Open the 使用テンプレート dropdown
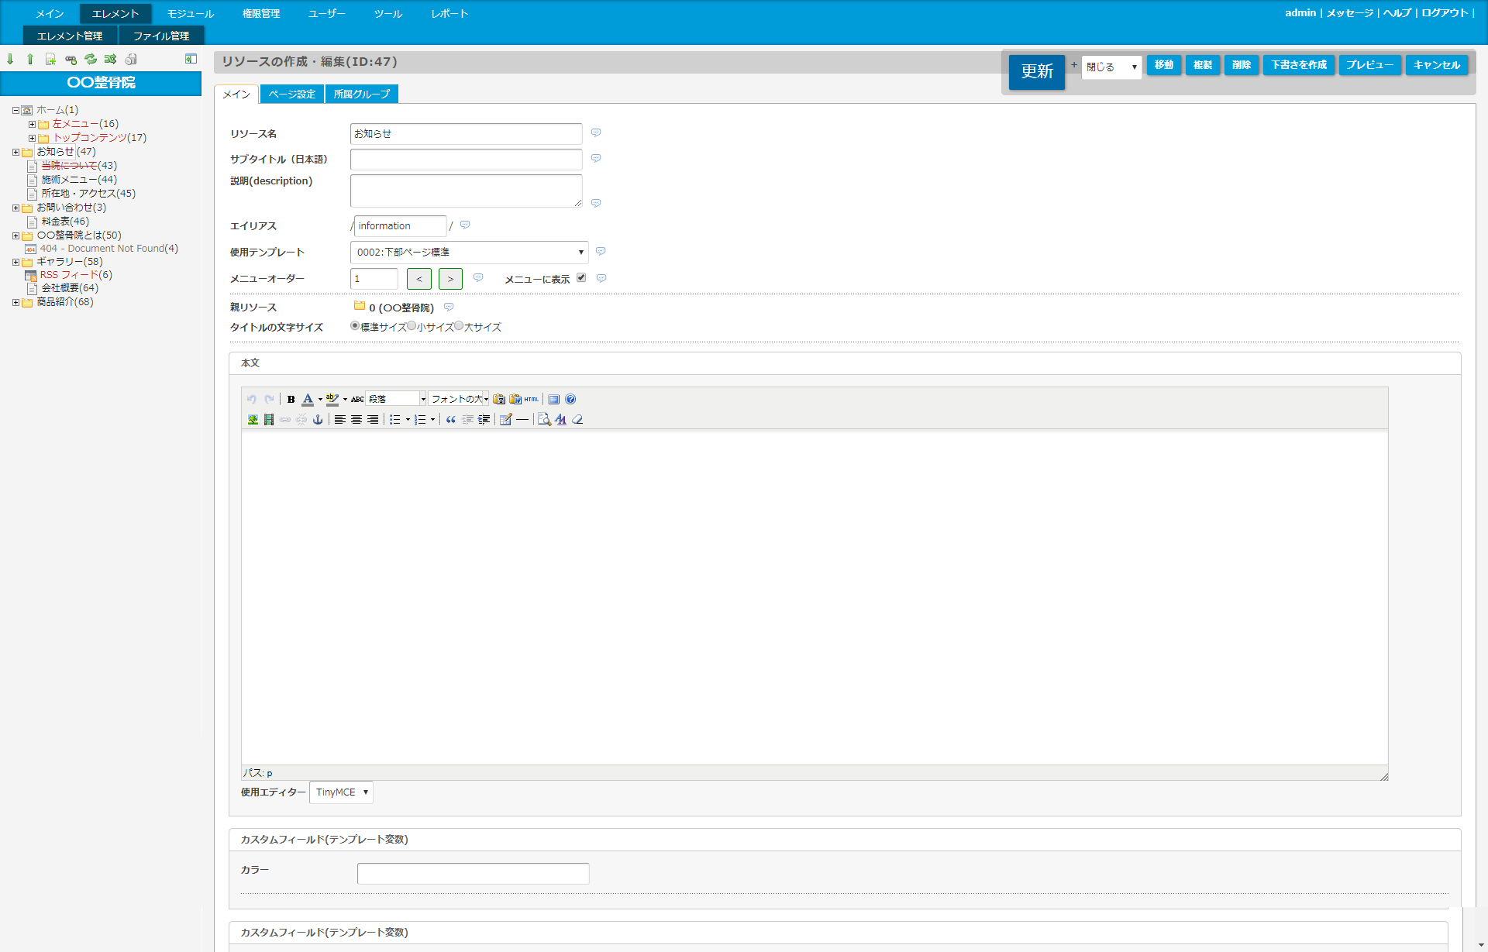Viewport: 1488px width, 952px height. pyautogui.click(x=469, y=253)
